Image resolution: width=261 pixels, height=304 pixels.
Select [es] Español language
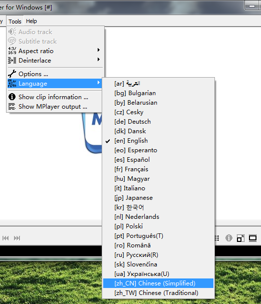[x=158, y=160]
